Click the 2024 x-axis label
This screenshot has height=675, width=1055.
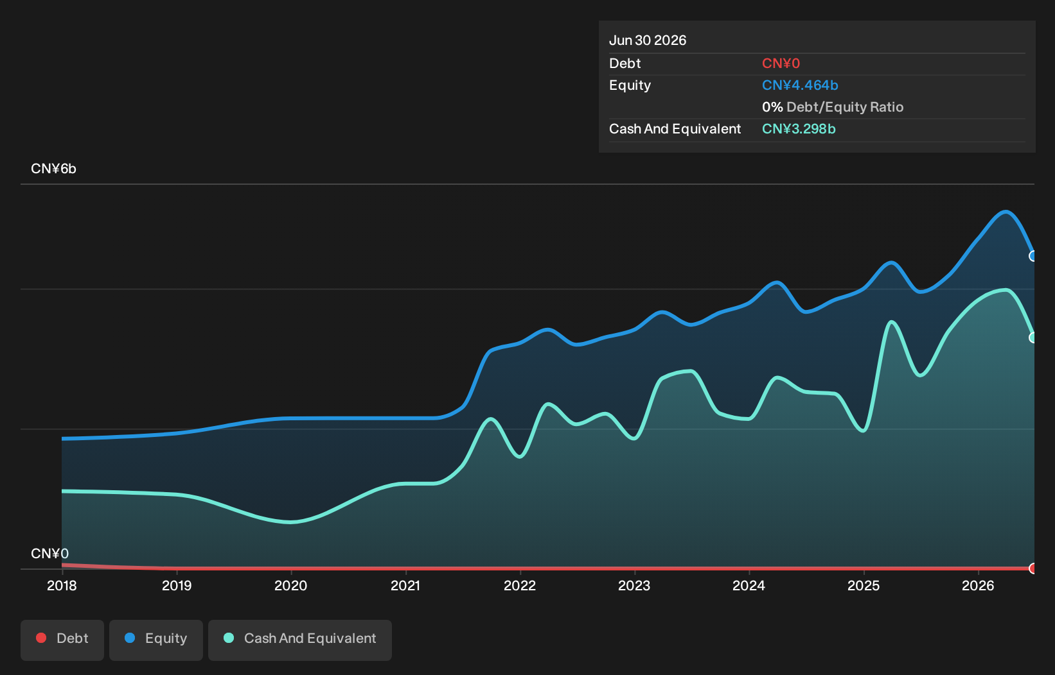[x=749, y=586]
